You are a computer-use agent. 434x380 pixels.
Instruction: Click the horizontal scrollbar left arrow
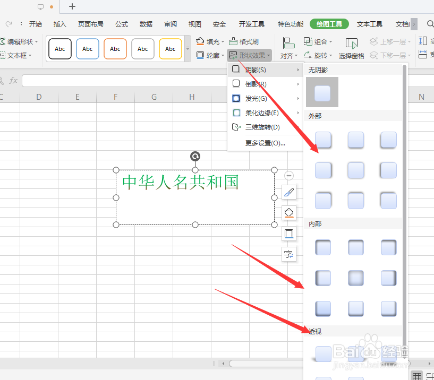223,364
